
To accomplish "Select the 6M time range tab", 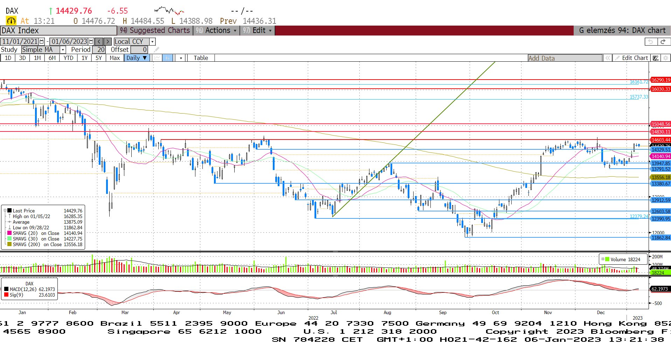I will coord(52,58).
